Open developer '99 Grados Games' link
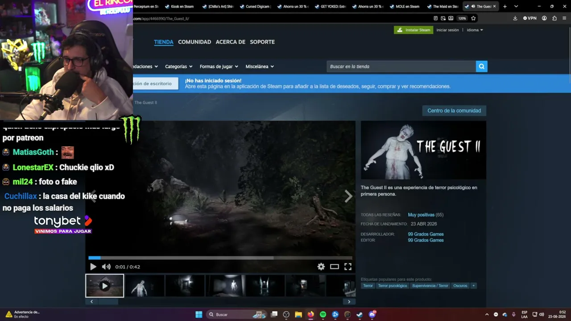Viewport: 571px width, 321px height. [x=426, y=234]
